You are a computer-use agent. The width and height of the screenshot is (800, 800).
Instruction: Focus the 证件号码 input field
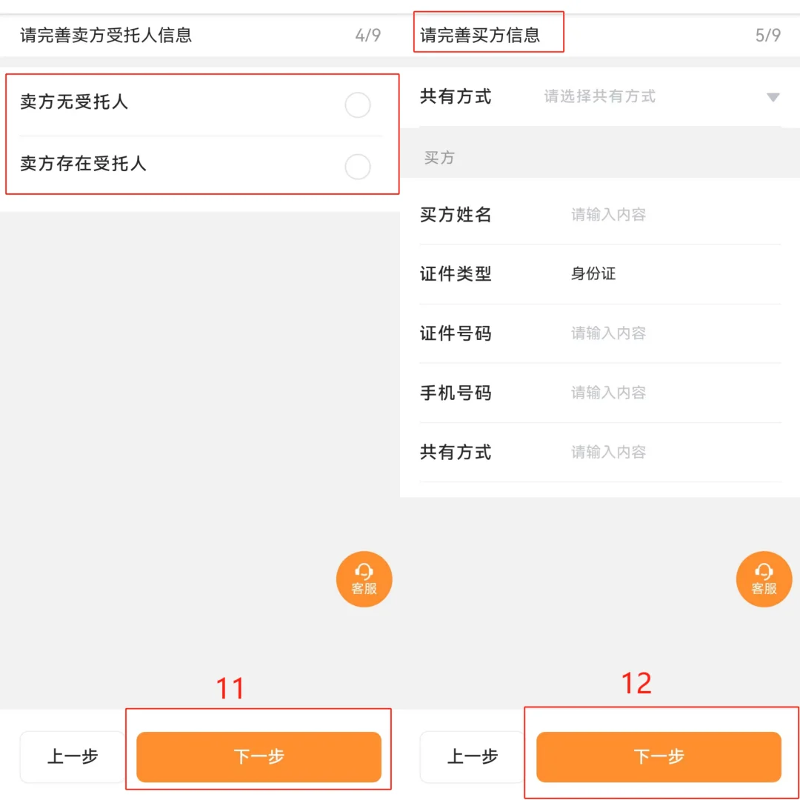tap(676, 333)
